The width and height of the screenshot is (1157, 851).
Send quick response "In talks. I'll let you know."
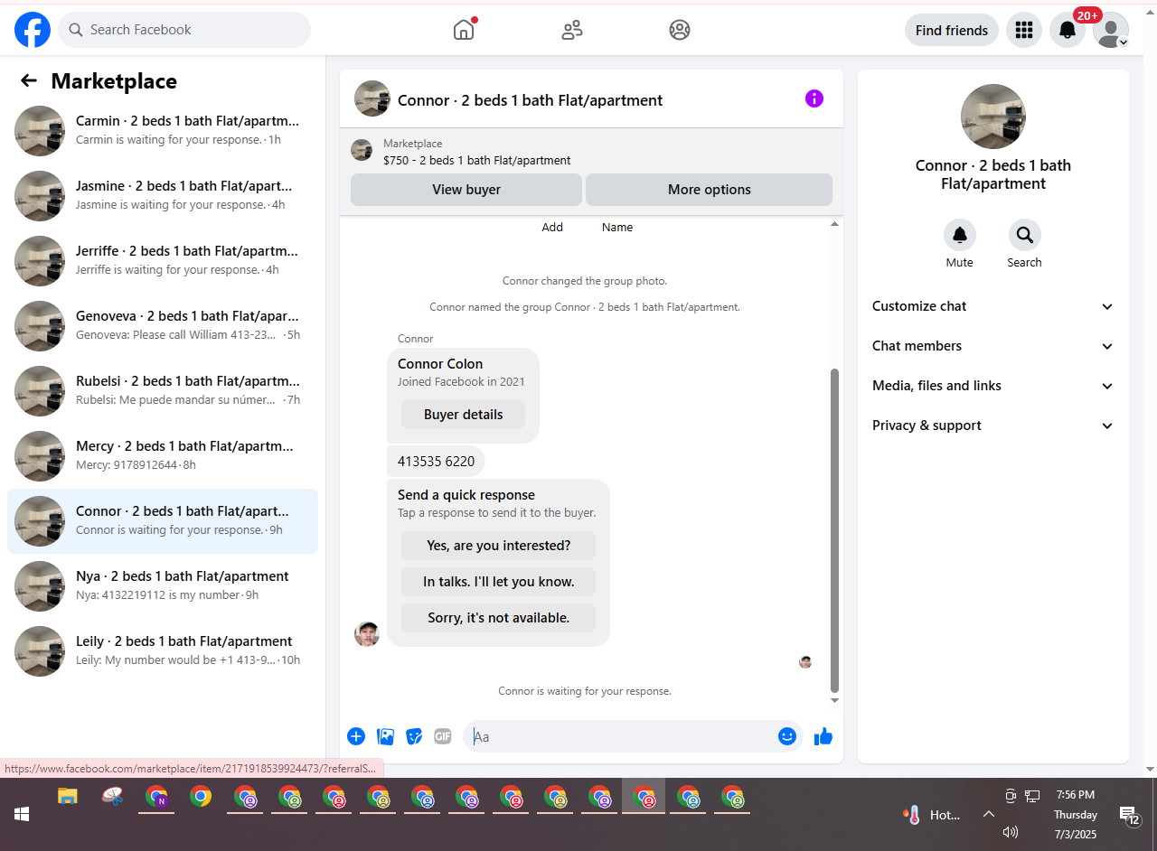point(498,582)
